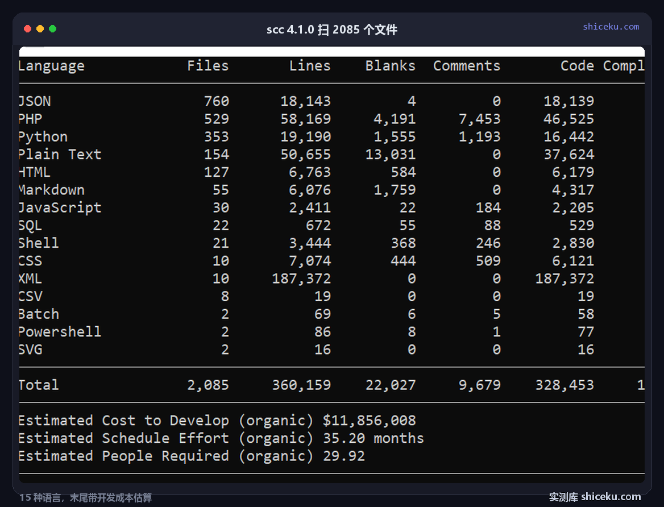The width and height of the screenshot is (664, 507).
Task: Click Markdown blanks value '1,759'
Action: 395,190
